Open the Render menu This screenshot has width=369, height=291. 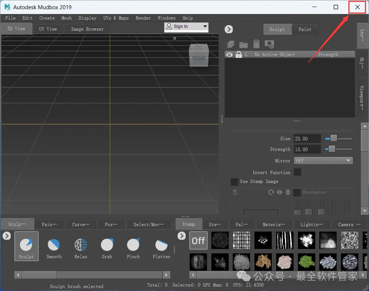point(143,18)
